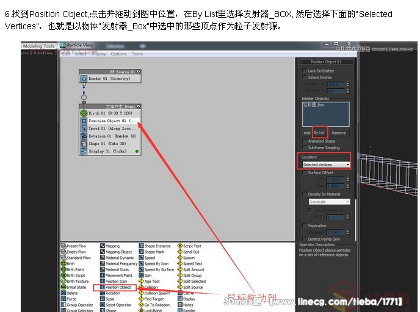
Task: Select the Birth Texture operator icon
Action: tap(63, 281)
